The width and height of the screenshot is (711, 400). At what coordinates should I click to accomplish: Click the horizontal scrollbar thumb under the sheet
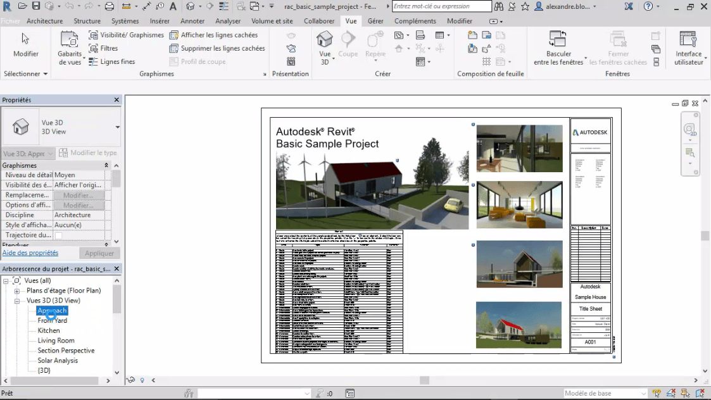pos(424,380)
